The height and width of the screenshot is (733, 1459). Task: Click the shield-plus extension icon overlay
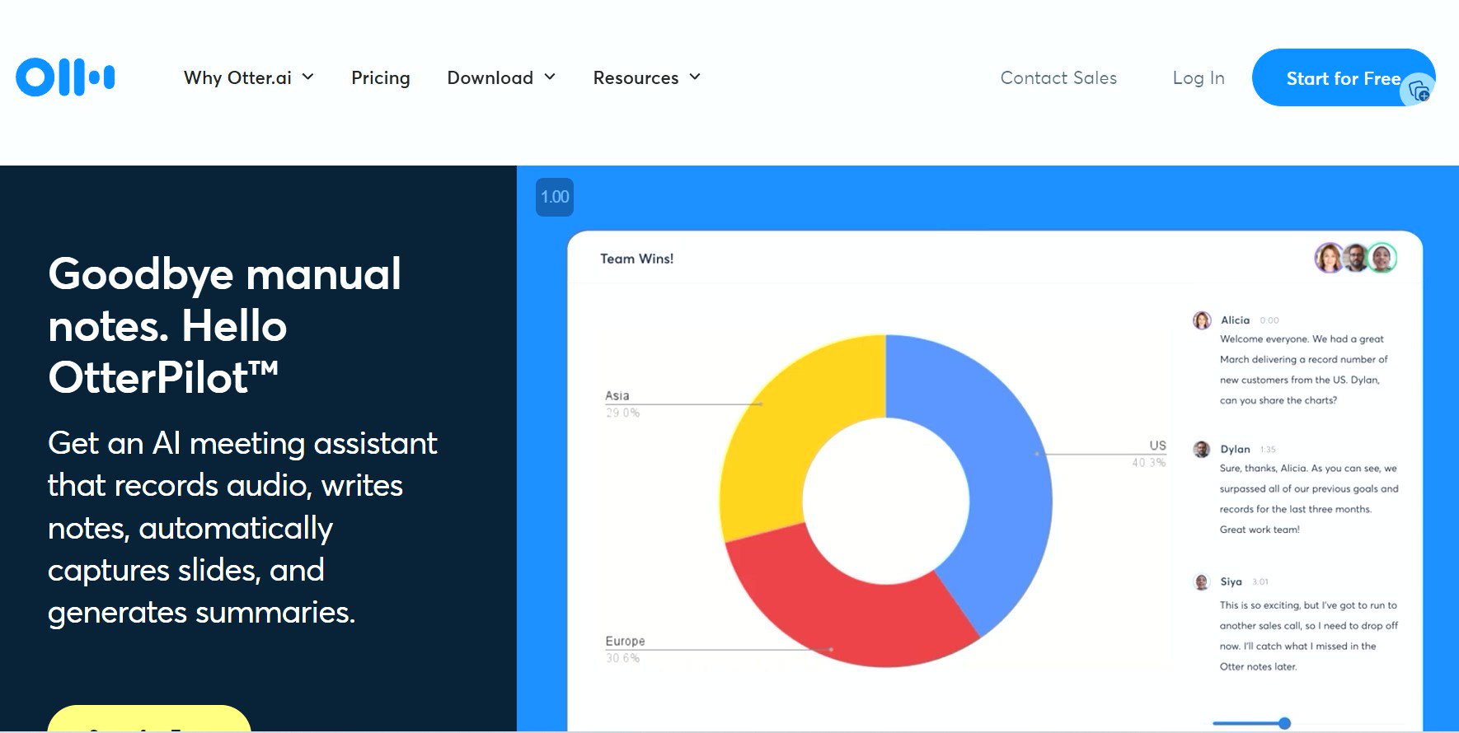[1419, 91]
